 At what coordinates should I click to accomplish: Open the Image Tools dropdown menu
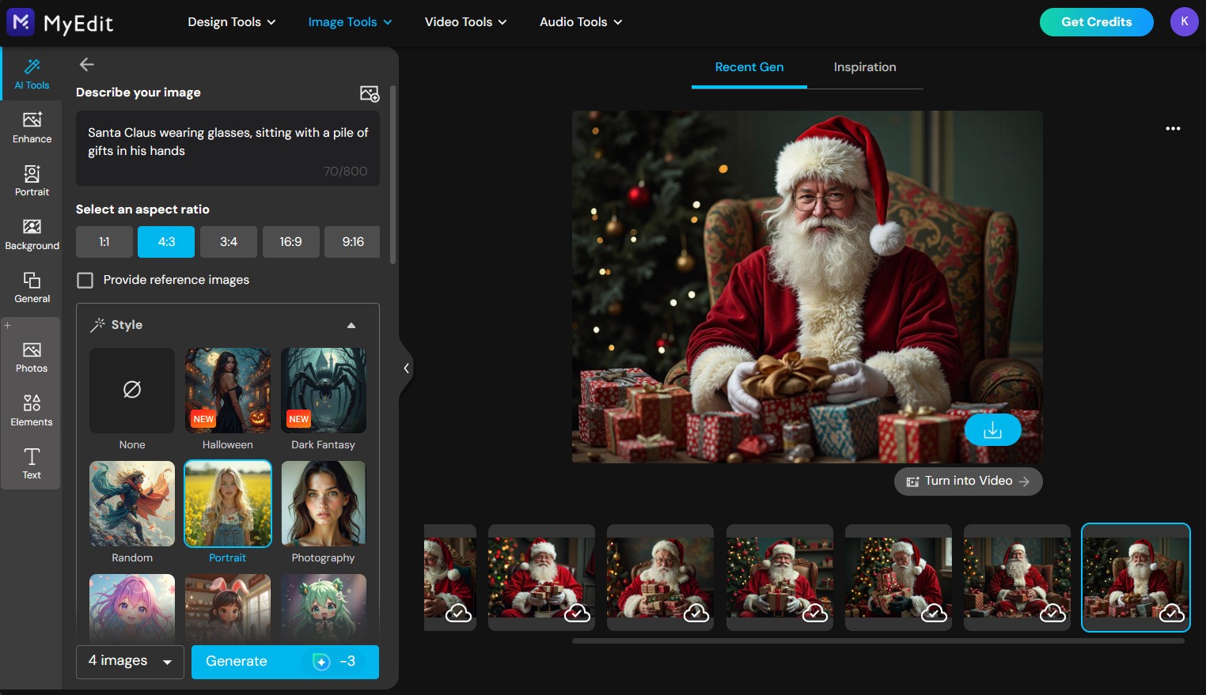[x=350, y=22]
